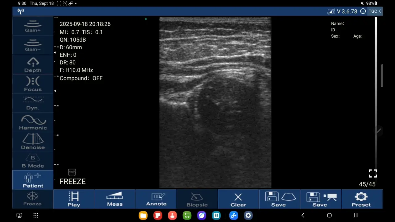
Task: Click the F: H10.0 MHz frequency readout
Action: point(76,70)
